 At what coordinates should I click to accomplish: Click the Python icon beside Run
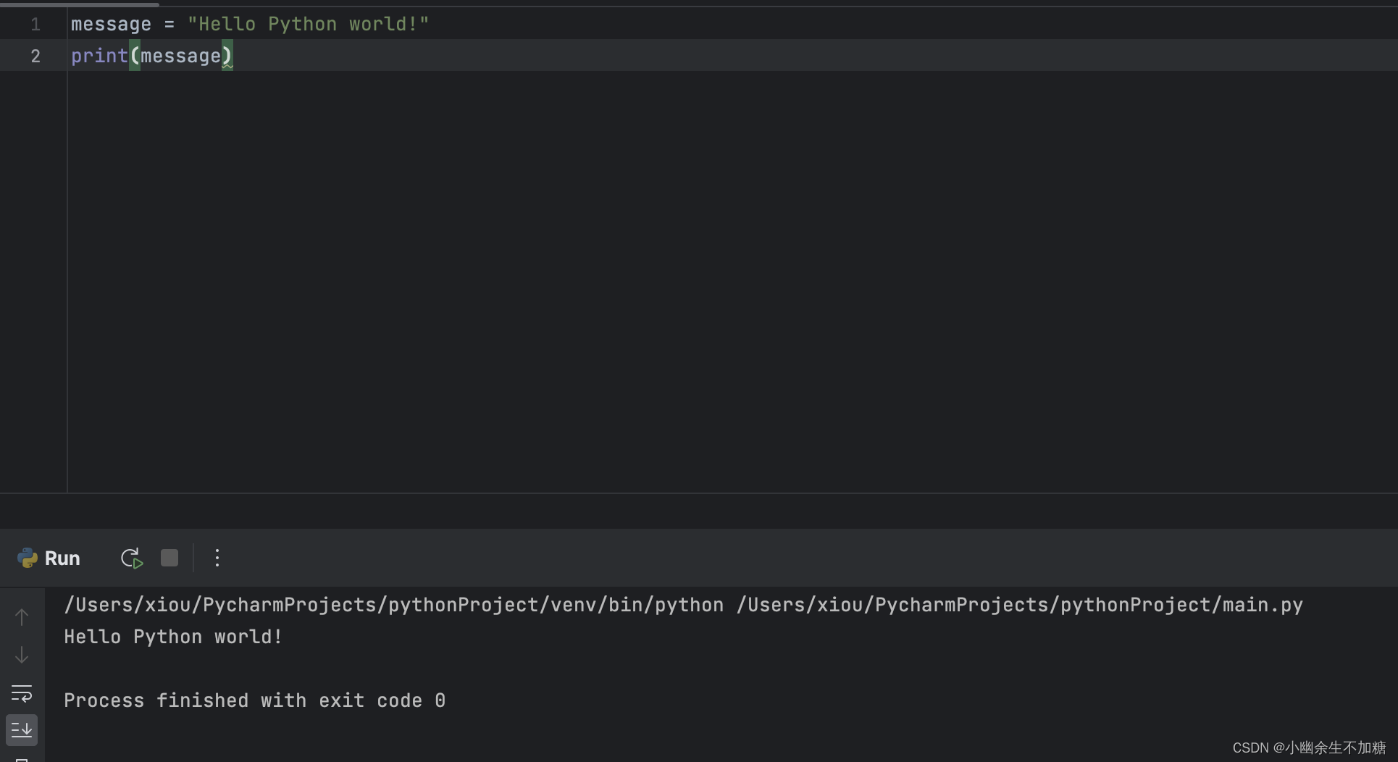(28, 558)
